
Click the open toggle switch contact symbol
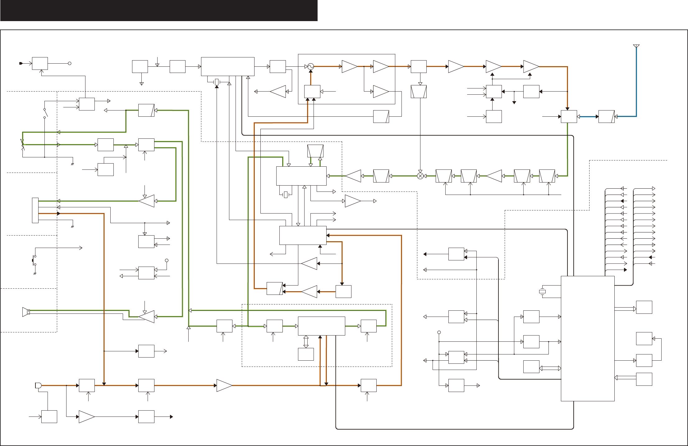tap(46, 114)
